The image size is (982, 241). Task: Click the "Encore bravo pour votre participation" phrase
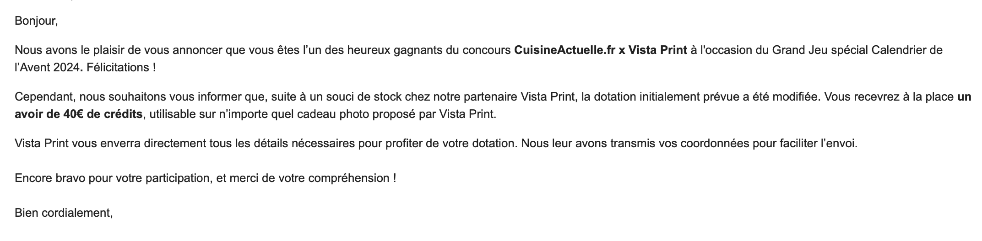pyautogui.click(x=113, y=178)
